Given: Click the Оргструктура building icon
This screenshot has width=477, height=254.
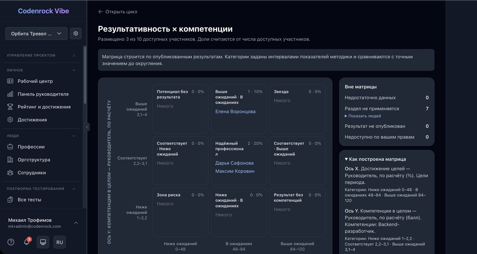Looking at the screenshot, I should [x=10, y=160].
